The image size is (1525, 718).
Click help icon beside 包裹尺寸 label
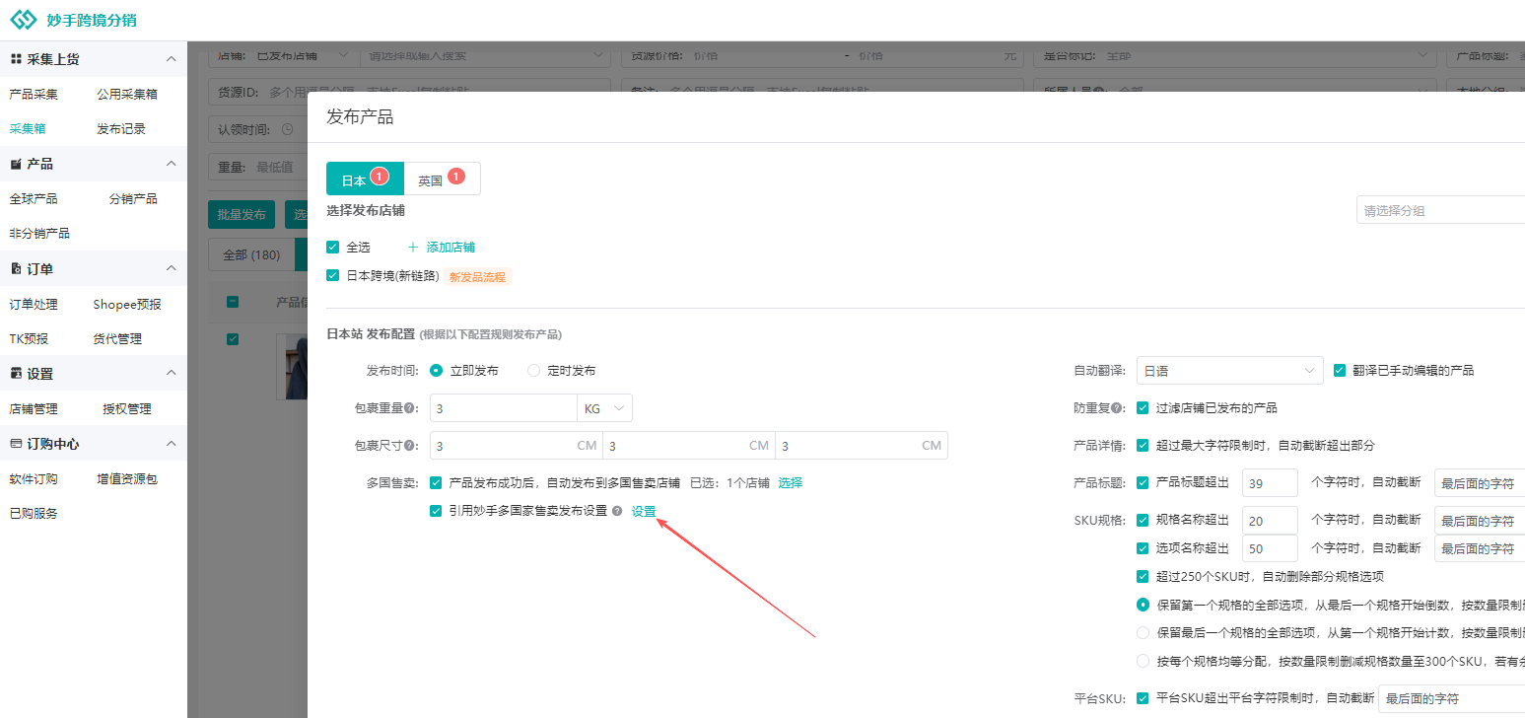pyautogui.click(x=409, y=446)
